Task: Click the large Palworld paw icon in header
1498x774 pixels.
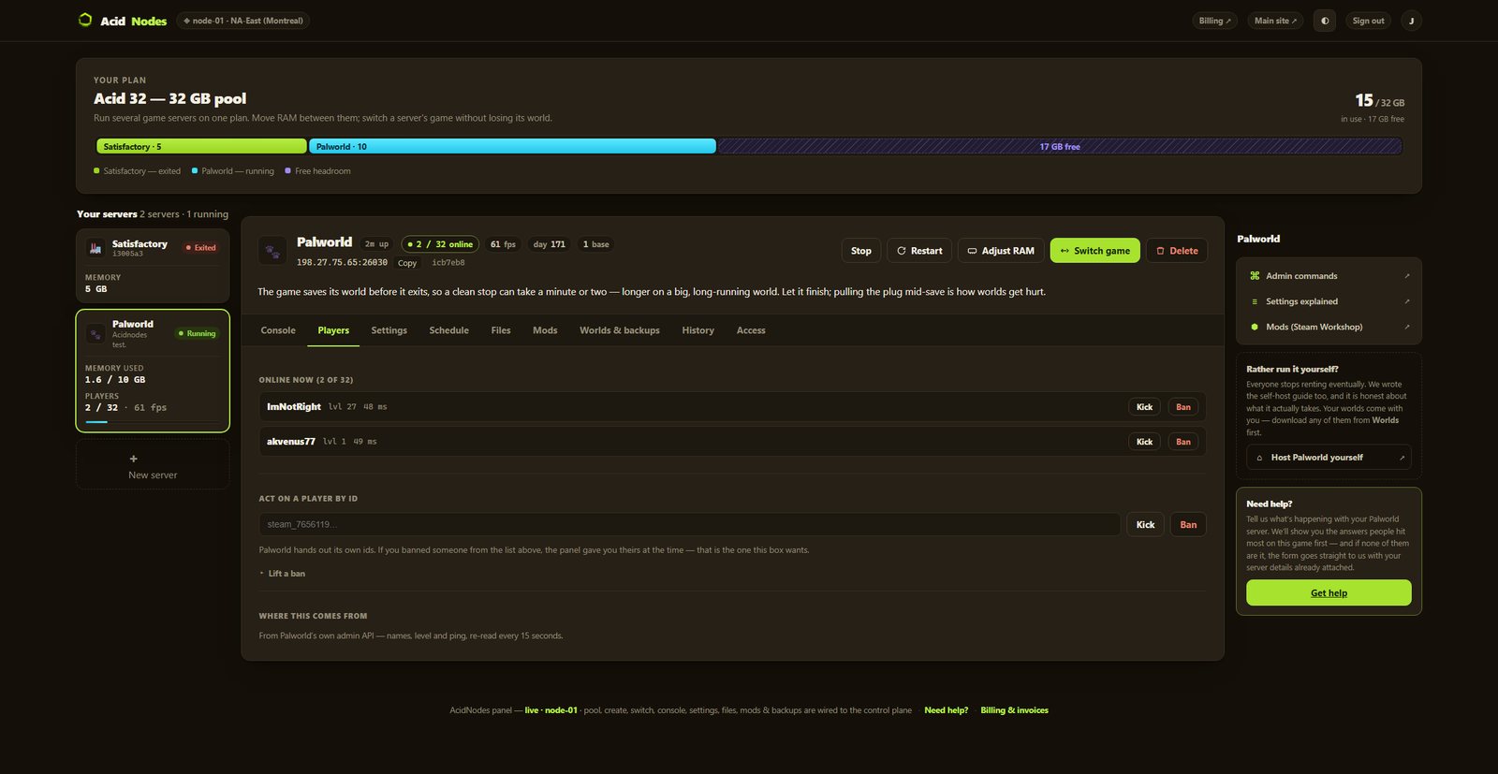Action: pyautogui.click(x=272, y=251)
